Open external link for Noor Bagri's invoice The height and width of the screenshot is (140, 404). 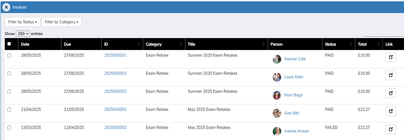[391, 93]
